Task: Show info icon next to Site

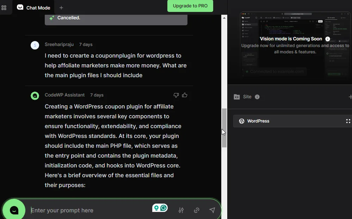Action: (x=257, y=97)
